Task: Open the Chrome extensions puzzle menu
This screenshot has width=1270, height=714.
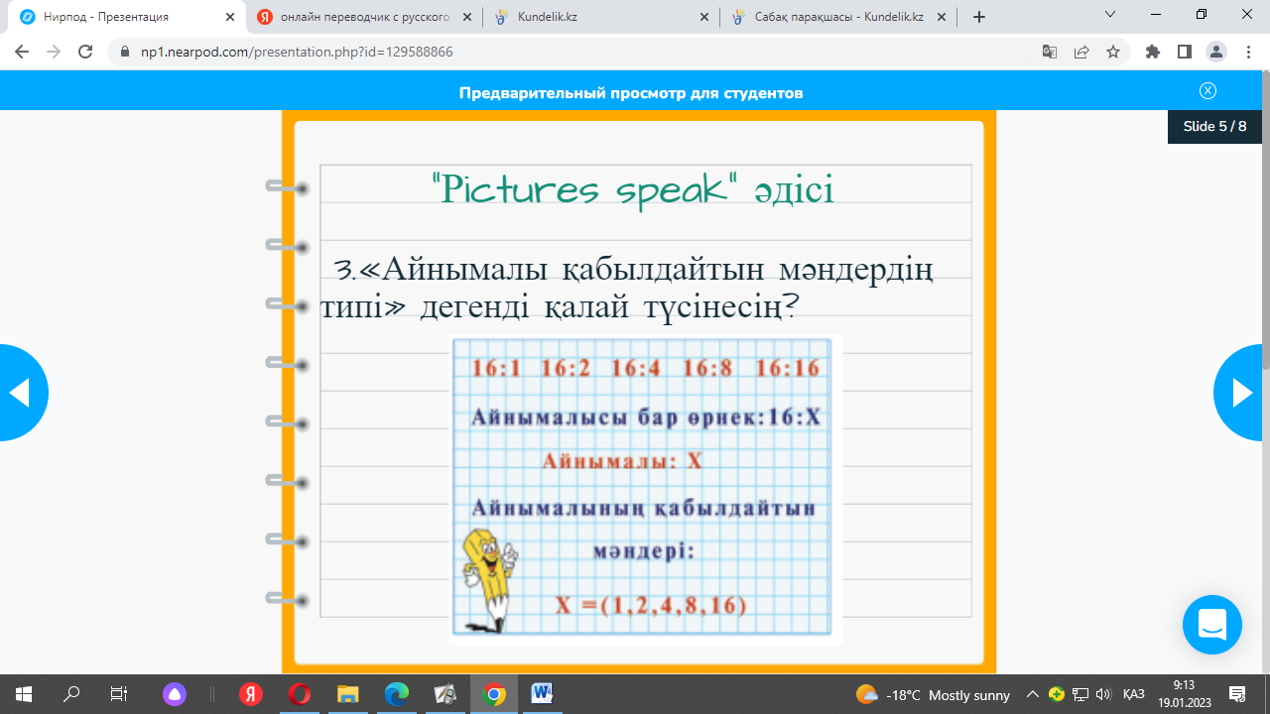Action: tap(1153, 52)
